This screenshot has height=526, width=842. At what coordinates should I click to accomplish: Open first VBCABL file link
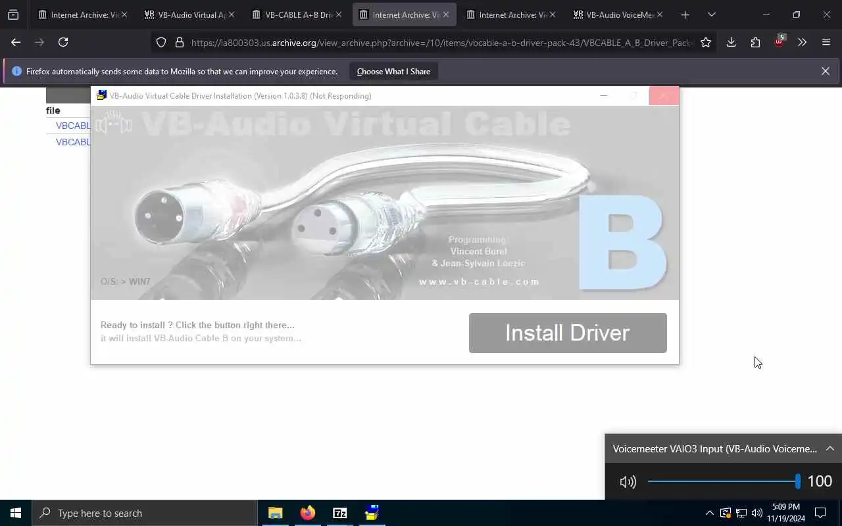click(73, 126)
